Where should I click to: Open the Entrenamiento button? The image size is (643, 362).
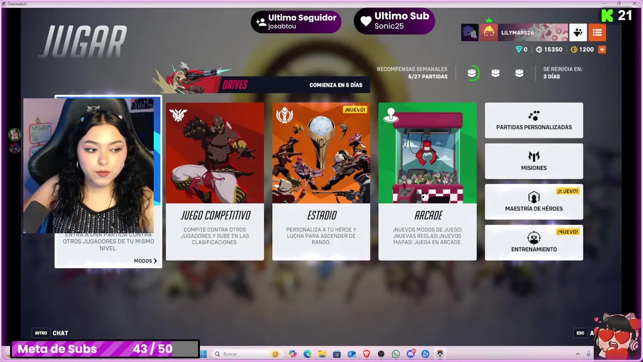(x=534, y=242)
